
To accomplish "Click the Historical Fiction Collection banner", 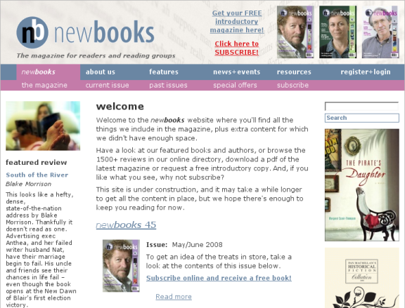I will [x=362, y=278].
